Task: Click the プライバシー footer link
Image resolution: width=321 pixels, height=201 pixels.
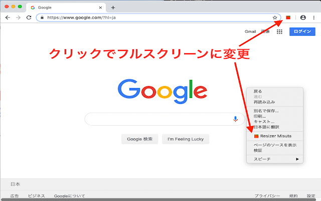Action: pyautogui.click(x=267, y=196)
